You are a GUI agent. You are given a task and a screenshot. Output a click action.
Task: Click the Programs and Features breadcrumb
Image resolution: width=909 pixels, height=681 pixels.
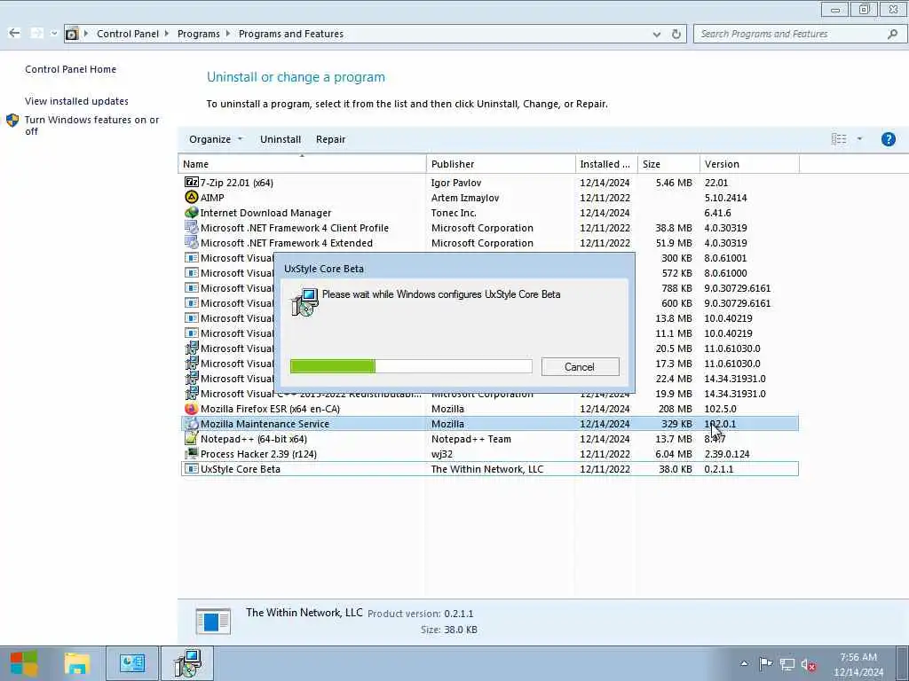coord(291,34)
